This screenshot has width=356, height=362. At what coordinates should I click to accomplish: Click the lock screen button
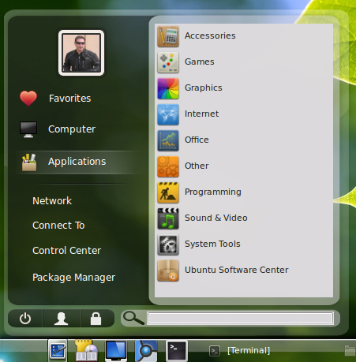click(96, 319)
